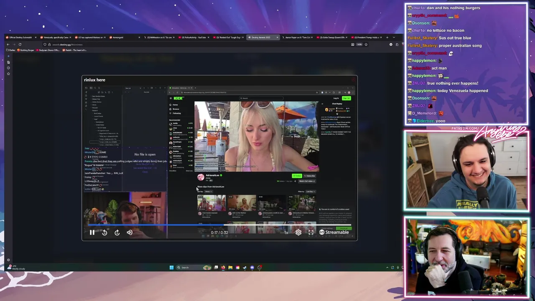This screenshot has width=535, height=301.
Task: List all tabs dropdown arrow
Action: 393,37
